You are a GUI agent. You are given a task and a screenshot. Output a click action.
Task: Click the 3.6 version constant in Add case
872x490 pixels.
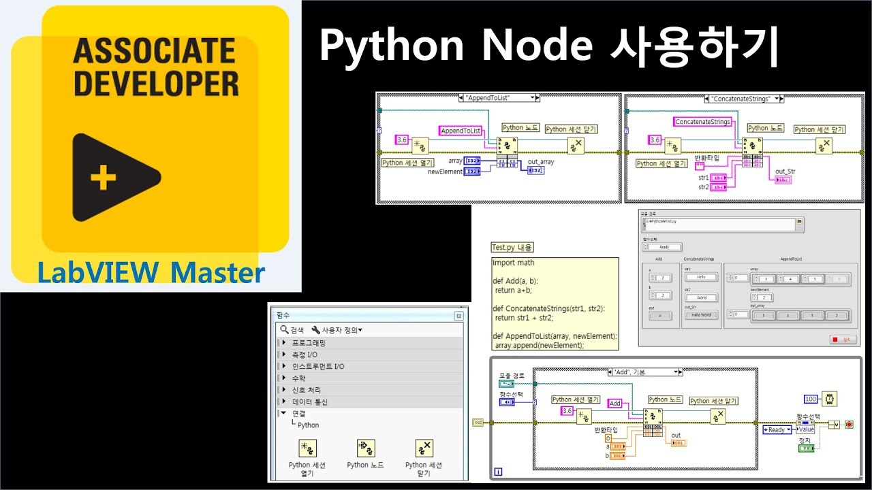pos(567,411)
